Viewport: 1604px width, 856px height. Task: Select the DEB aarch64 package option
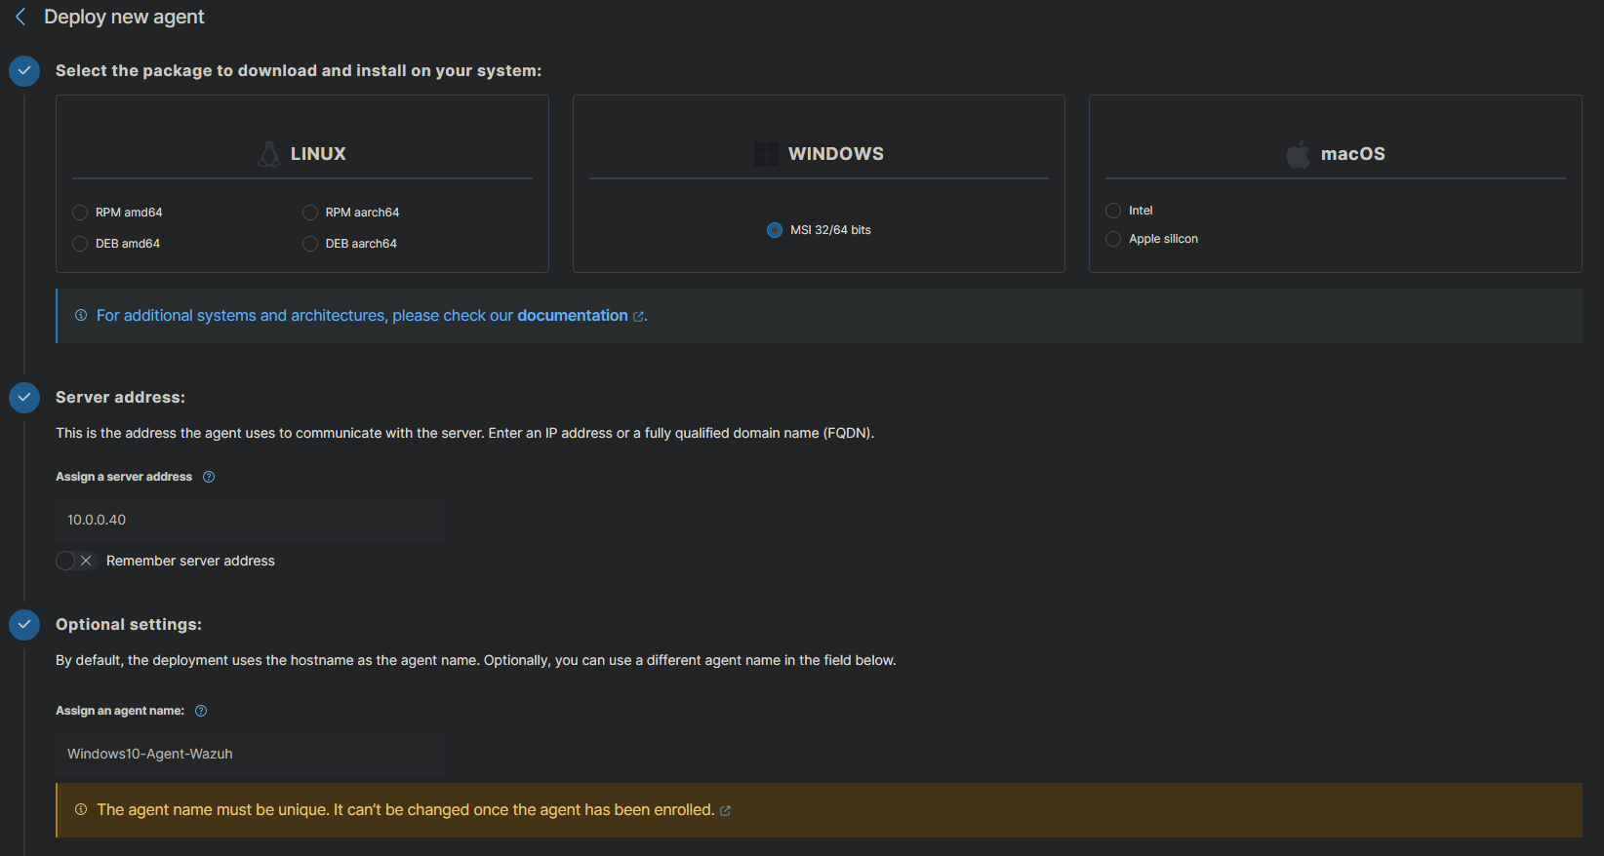[x=310, y=244]
